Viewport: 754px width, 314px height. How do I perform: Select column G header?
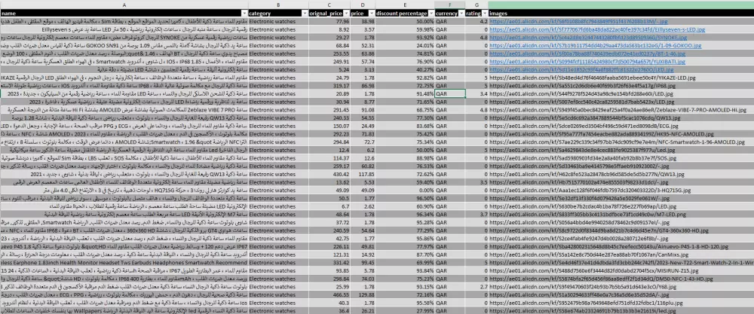click(477, 5)
